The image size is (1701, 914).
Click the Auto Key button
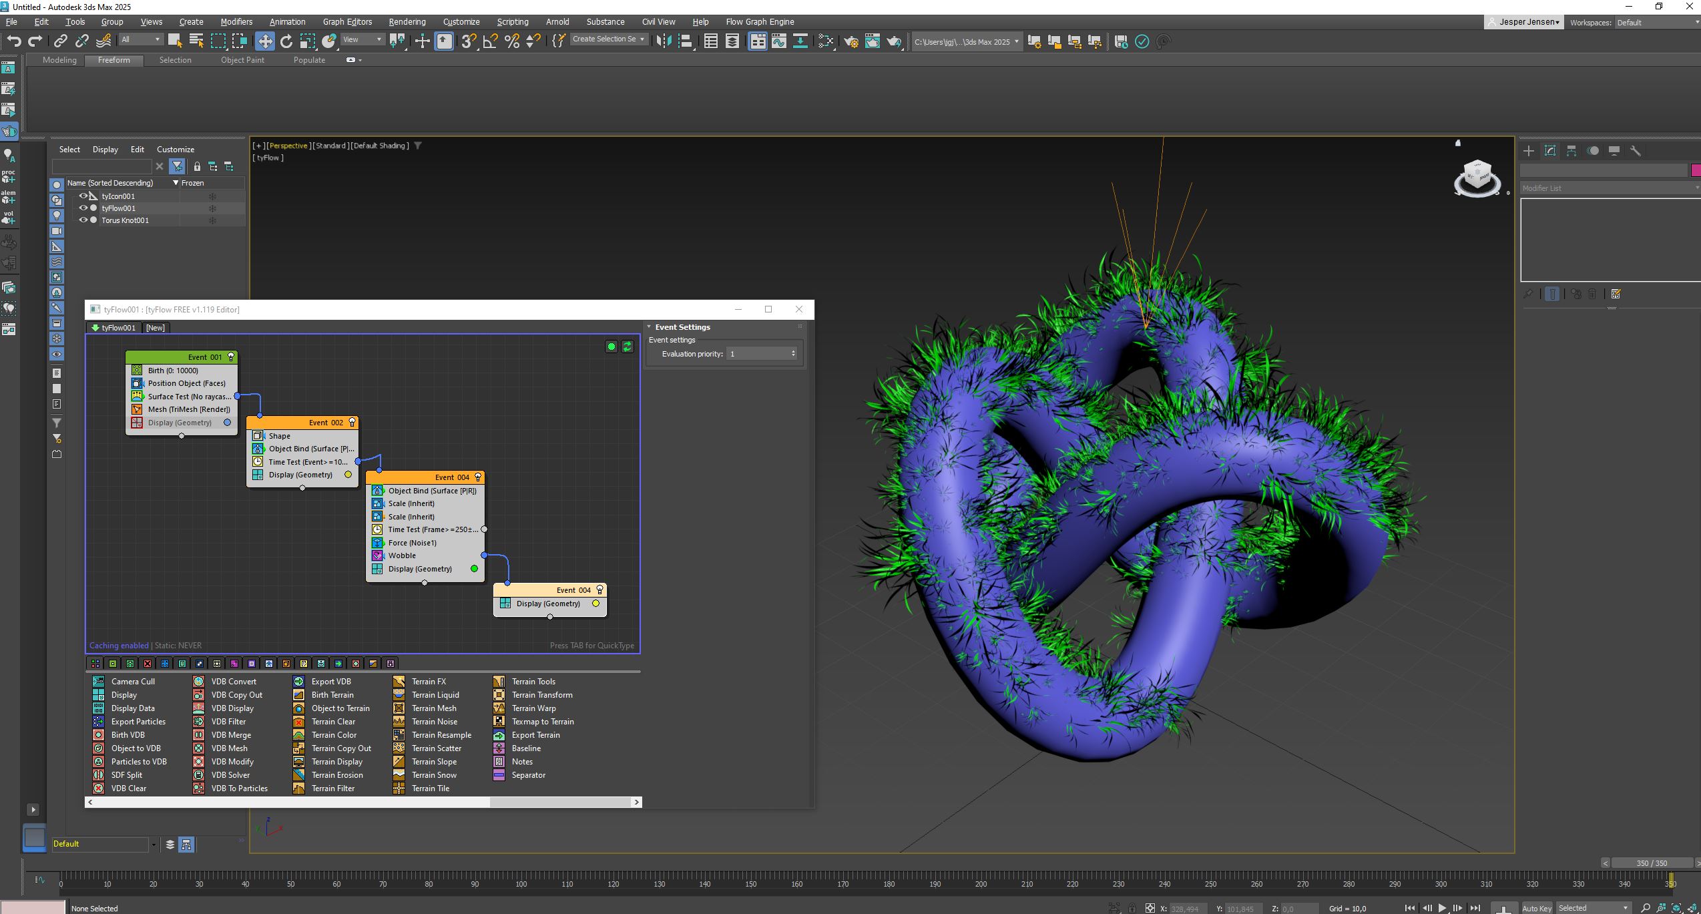tap(1536, 908)
